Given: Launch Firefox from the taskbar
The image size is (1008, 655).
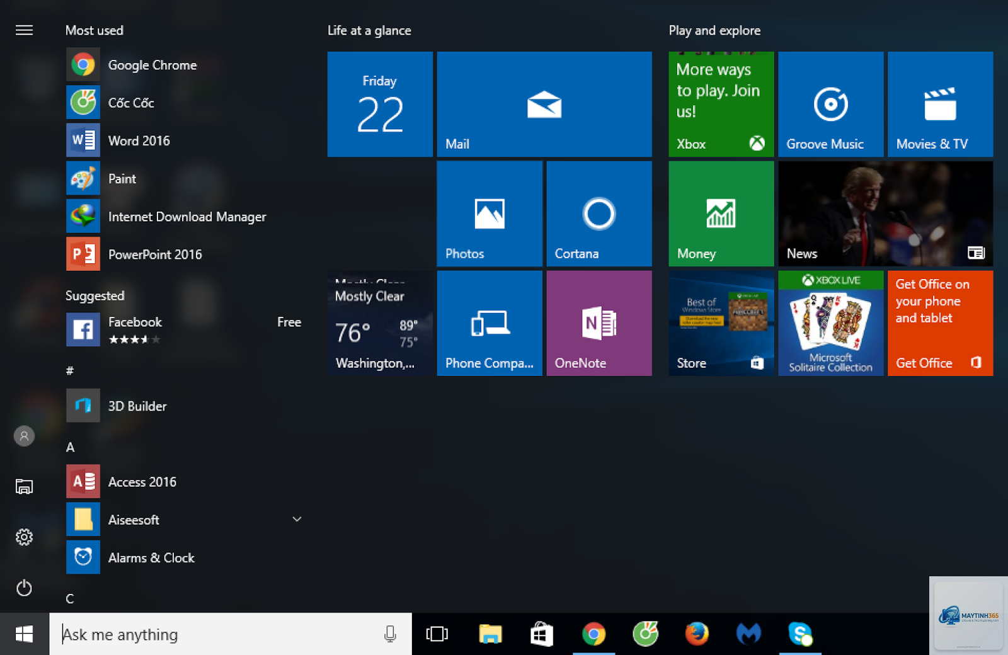Looking at the screenshot, I should click(x=697, y=634).
